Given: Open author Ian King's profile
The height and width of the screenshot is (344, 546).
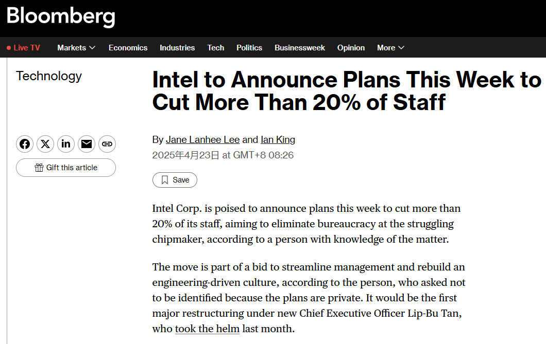Looking at the screenshot, I should click(x=278, y=140).
